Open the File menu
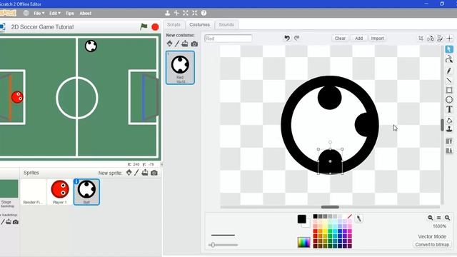The height and width of the screenshot is (257, 457). tap(39, 13)
